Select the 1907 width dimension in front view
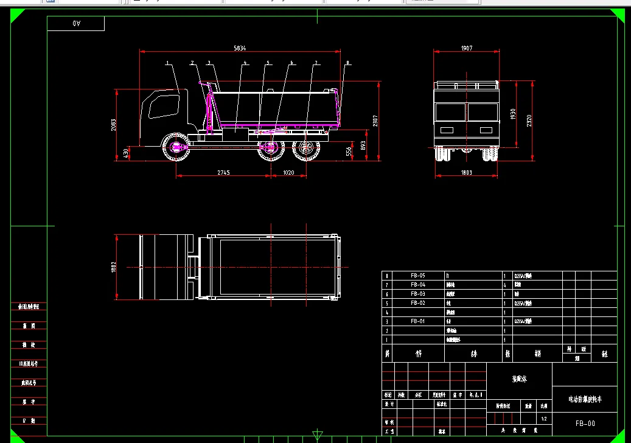The width and height of the screenshot is (631, 443). [x=467, y=48]
